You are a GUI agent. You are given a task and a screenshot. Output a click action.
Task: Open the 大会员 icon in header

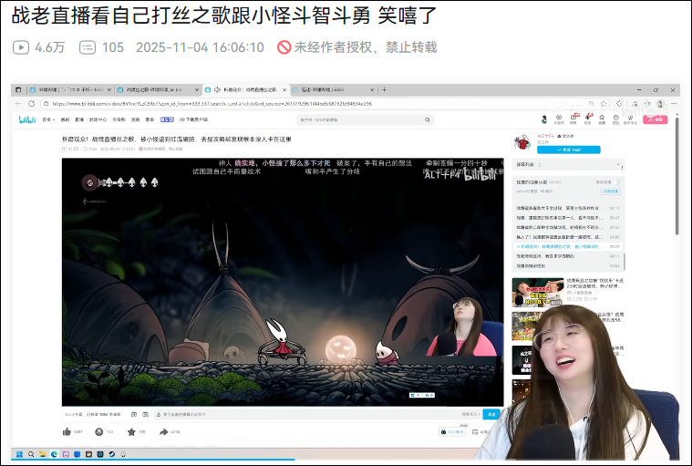coord(559,119)
